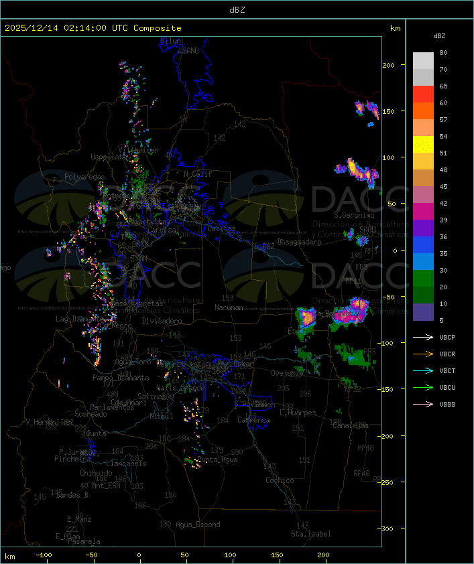
Task: Click the 150 tick on the right axis
Action: coord(388,111)
